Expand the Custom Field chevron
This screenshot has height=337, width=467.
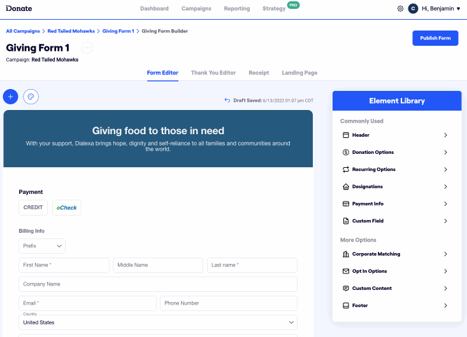[445, 221]
